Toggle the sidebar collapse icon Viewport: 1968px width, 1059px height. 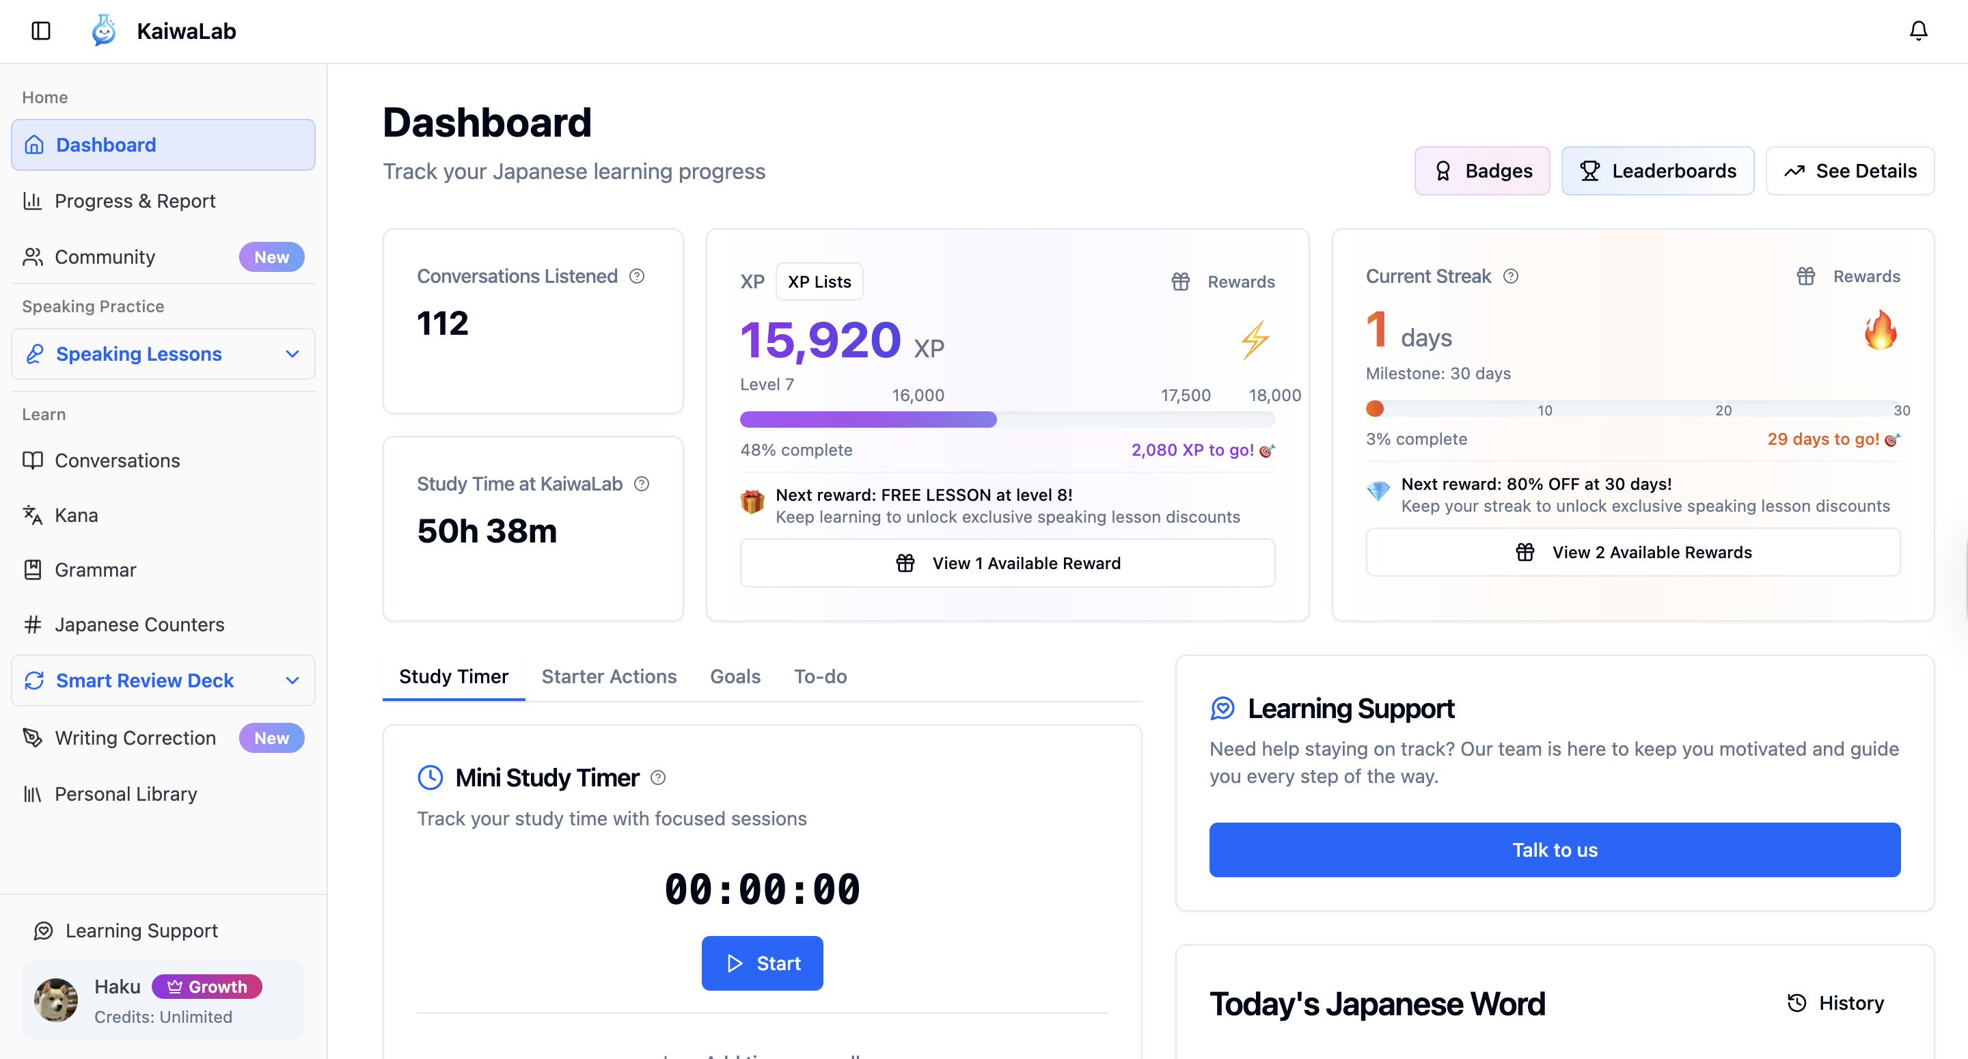pos(40,31)
